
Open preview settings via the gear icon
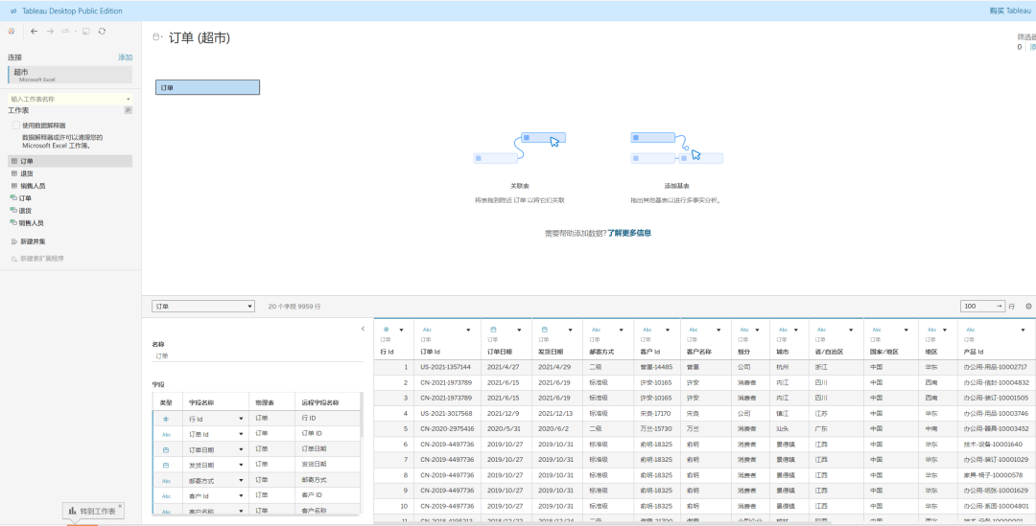[1028, 307]
